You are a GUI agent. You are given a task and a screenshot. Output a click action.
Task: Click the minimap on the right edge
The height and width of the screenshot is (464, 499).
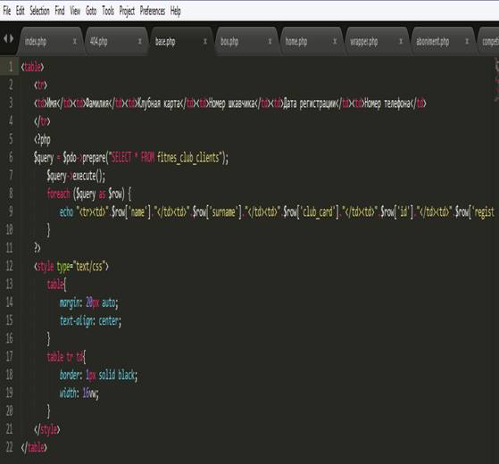point(496,79)
